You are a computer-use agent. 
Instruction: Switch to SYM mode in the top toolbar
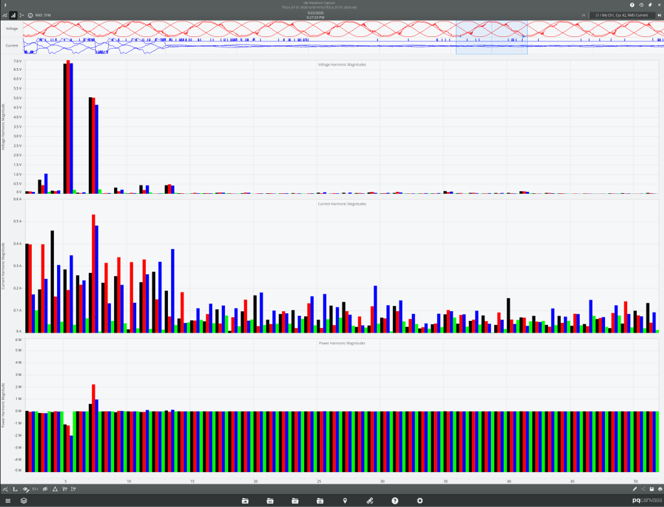pos(47,14)
